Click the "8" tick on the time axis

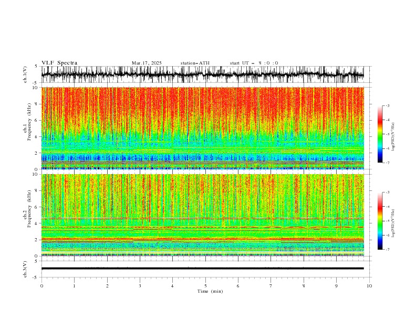[x=304, y=286]
